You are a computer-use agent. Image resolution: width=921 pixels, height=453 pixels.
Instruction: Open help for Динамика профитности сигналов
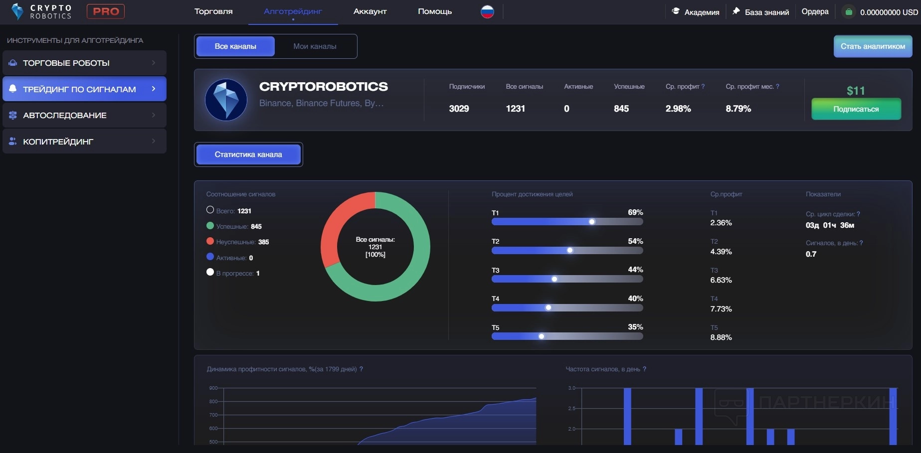pyautogui.click(x=361, y=369)
